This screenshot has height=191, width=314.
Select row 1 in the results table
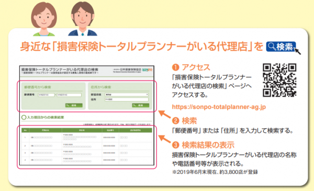coord(87,138)
